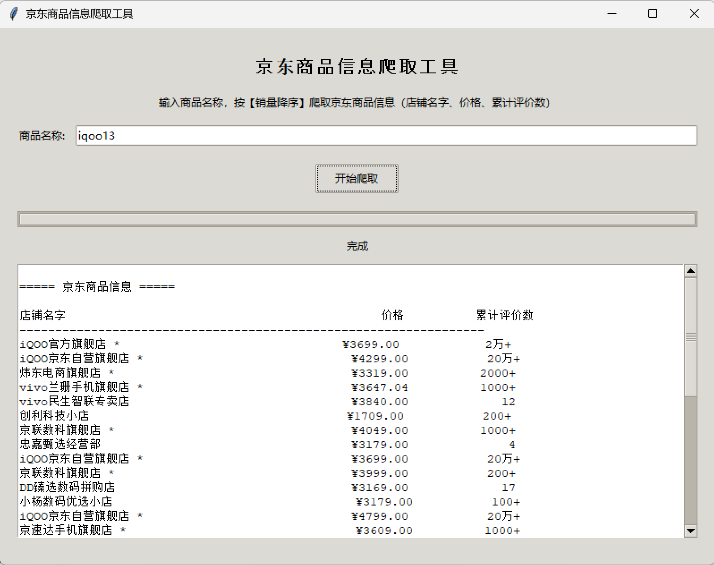Minimize the crawler tool window
The width and height of the screenshot is (714, 565).
(x=612, y=14)
